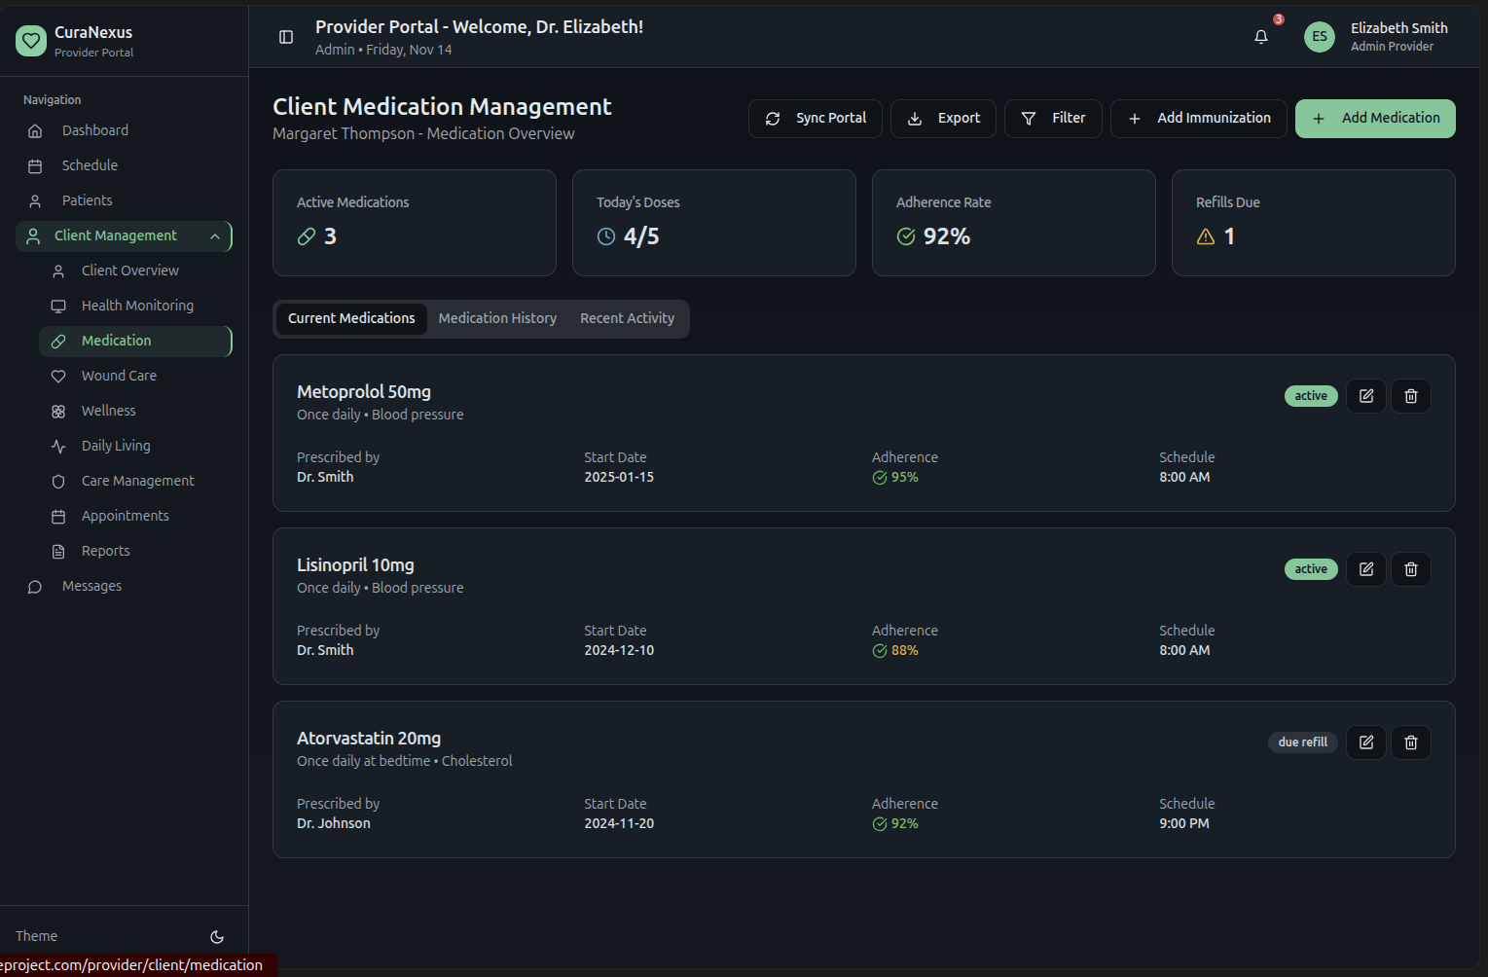
Task: Click the Add Medication button
Action: (x=1374, y=119)
